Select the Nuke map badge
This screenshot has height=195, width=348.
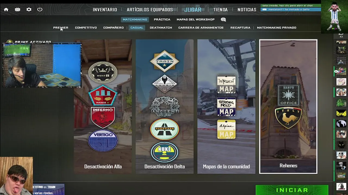pos(164,152)
